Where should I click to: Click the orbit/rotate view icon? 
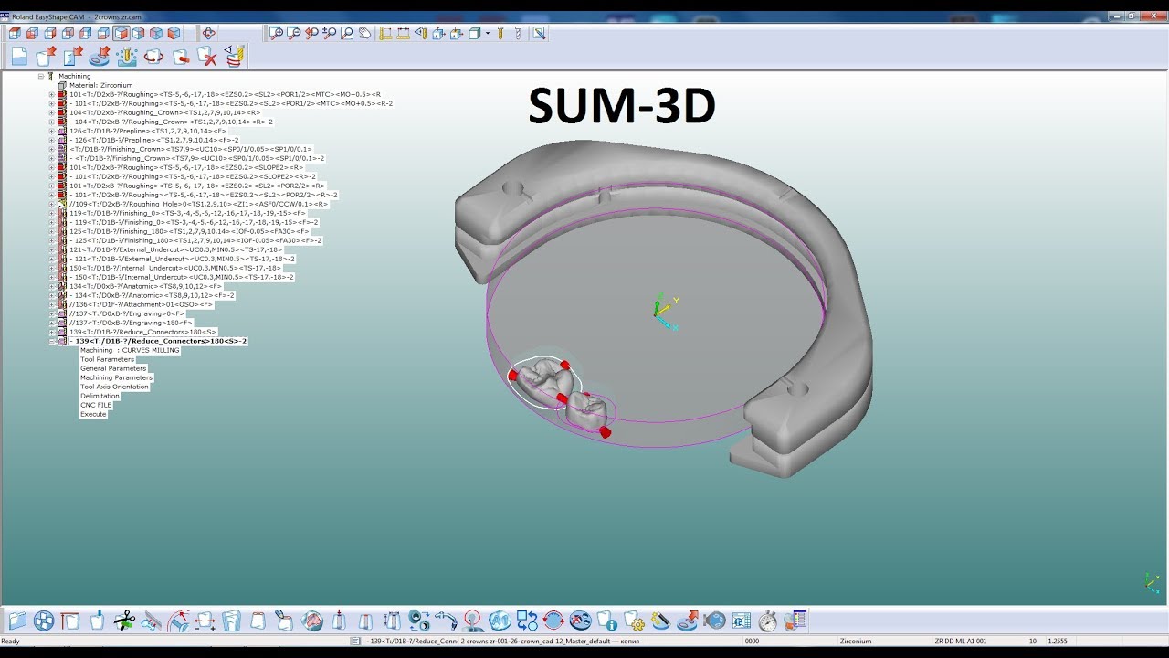point(208,33)
